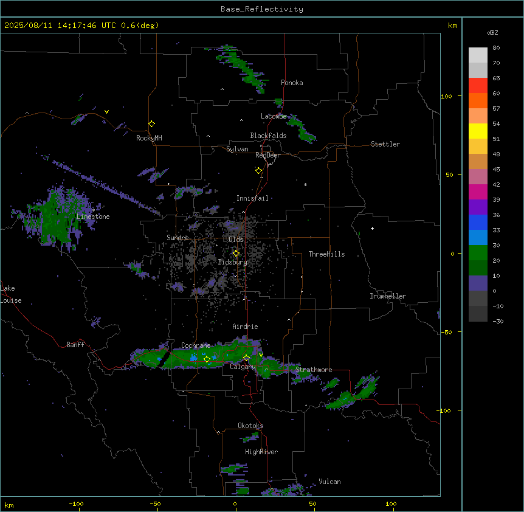Click the white asterisk marker east of Innisfail
The image size is (524, 512).
[305, 184]
